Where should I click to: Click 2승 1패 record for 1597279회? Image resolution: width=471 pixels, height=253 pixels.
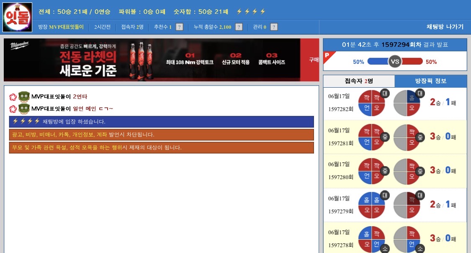tap(443, 205)
